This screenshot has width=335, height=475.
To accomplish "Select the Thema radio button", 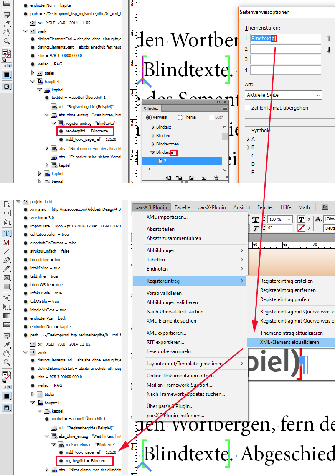I will [180, 118].
